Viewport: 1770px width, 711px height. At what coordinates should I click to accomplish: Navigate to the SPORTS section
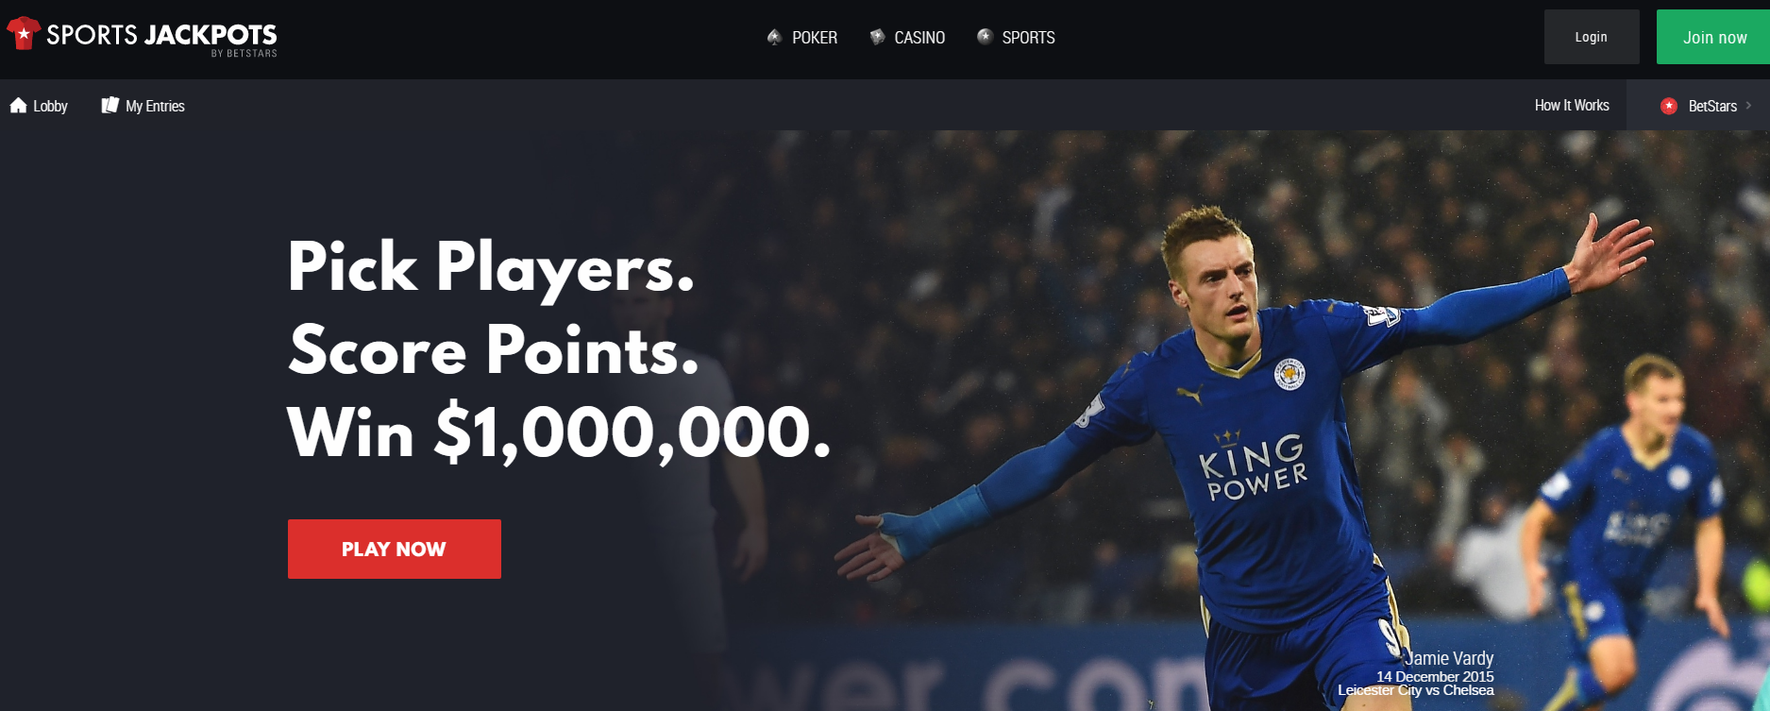coord(1028,38)
